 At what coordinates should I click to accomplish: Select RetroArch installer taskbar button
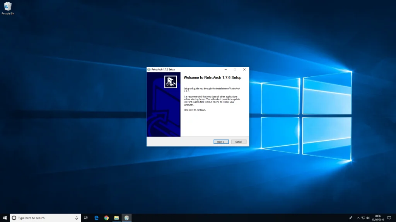click(x=127, y=218)
